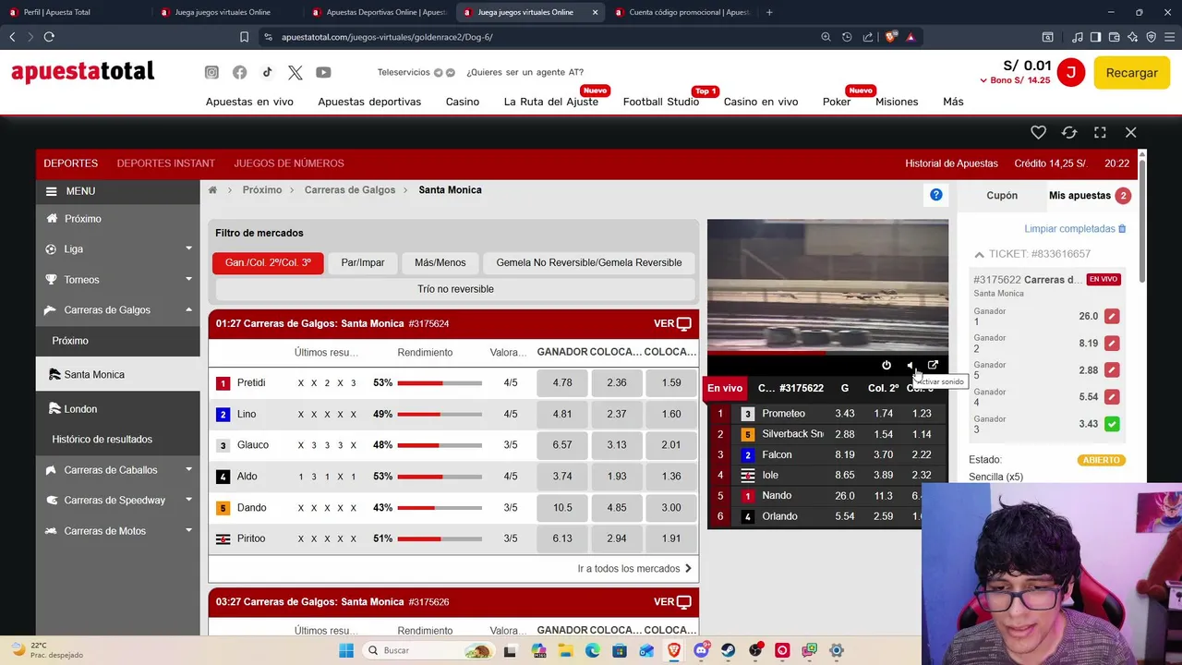The image size is (1182, 665).
Task: Select the Más/Menos market filter
Action: coord(440,262)
